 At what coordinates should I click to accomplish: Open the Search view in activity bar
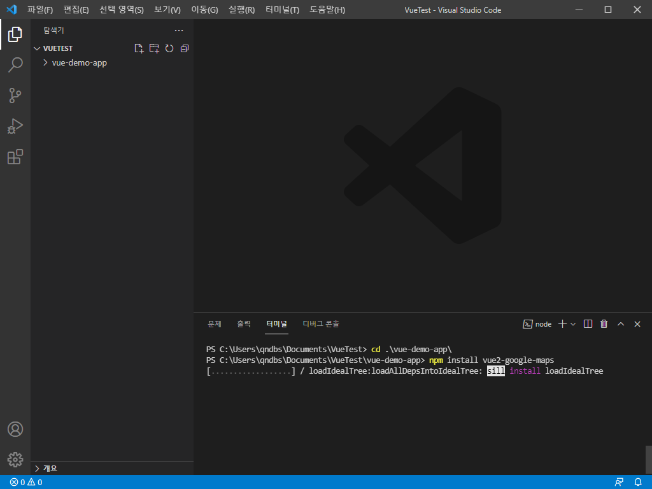15,65
